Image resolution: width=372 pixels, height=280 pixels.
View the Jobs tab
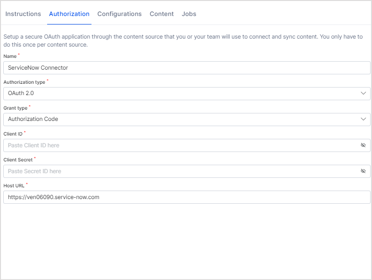pos(189,14)
